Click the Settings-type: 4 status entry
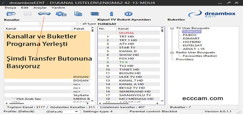Screen dimensions: 243x114 (98, 111)
